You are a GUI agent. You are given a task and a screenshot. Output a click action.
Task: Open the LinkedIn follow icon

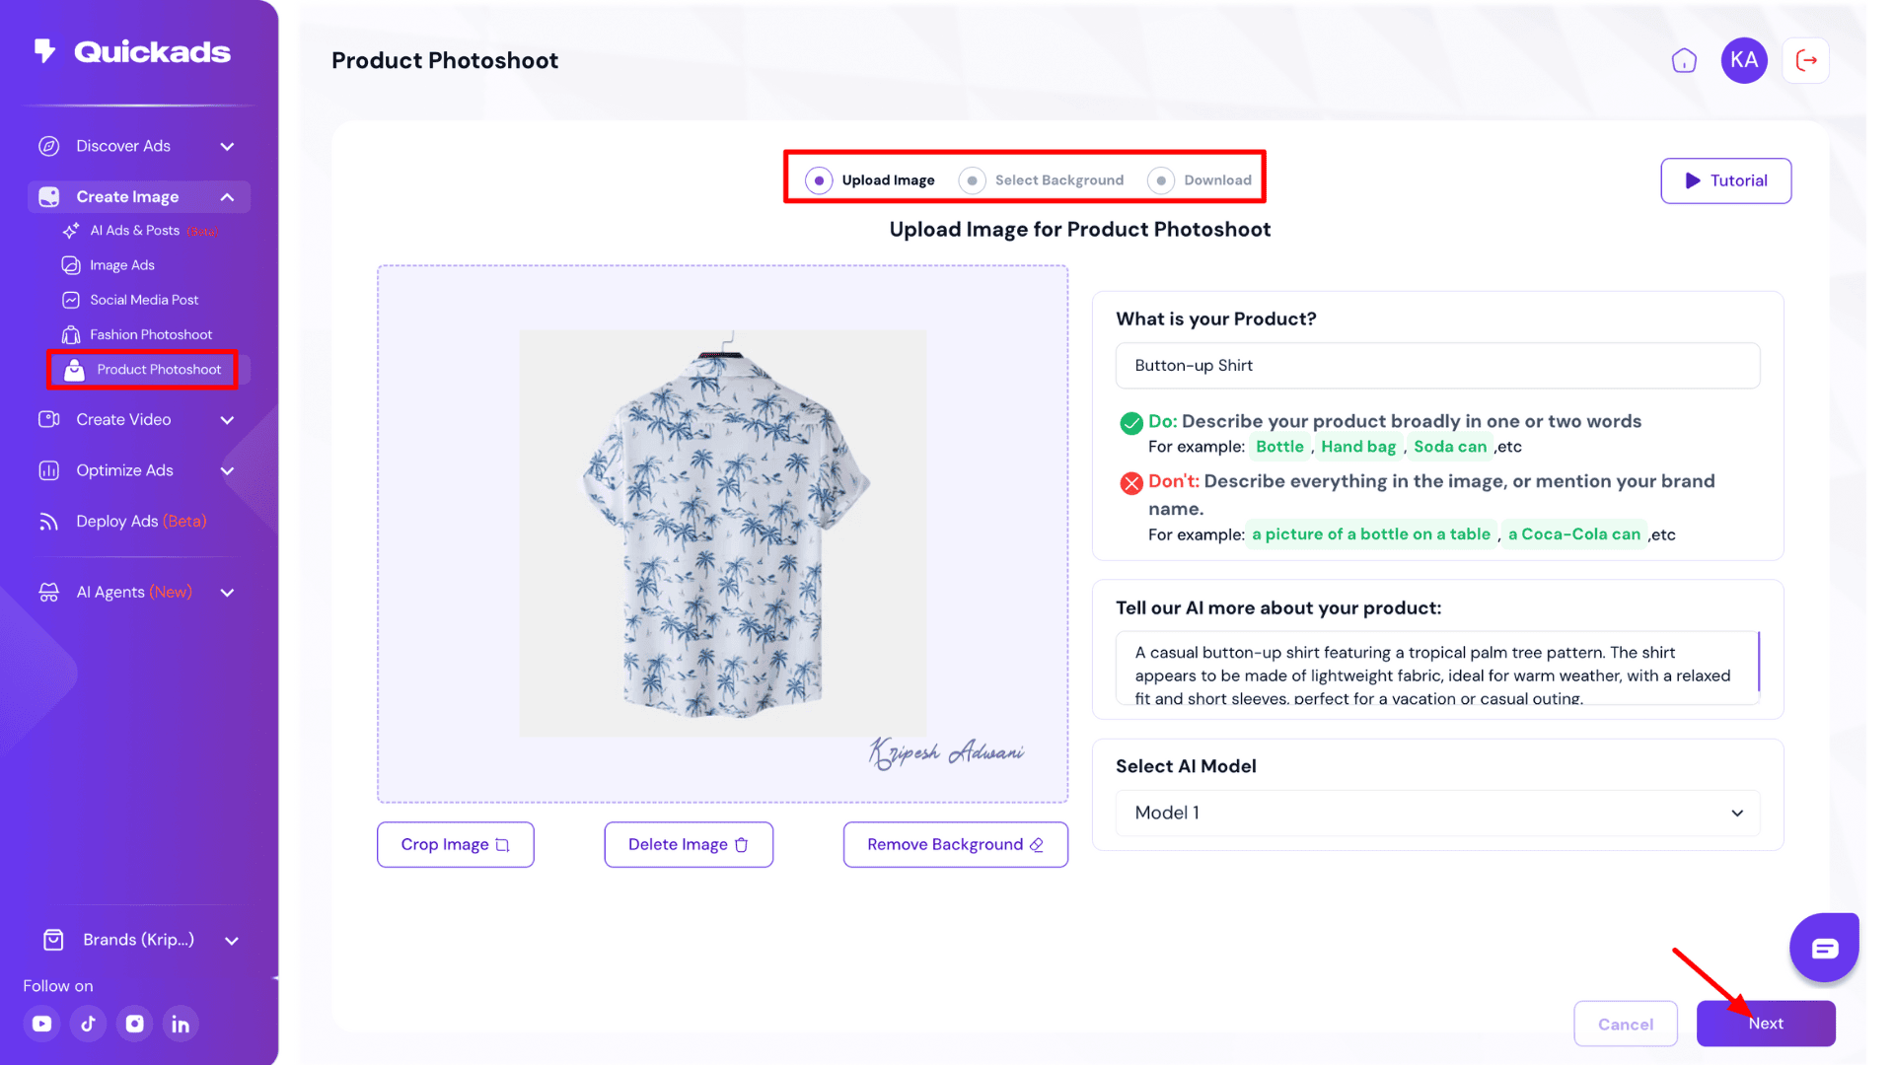click(181, 1024)
